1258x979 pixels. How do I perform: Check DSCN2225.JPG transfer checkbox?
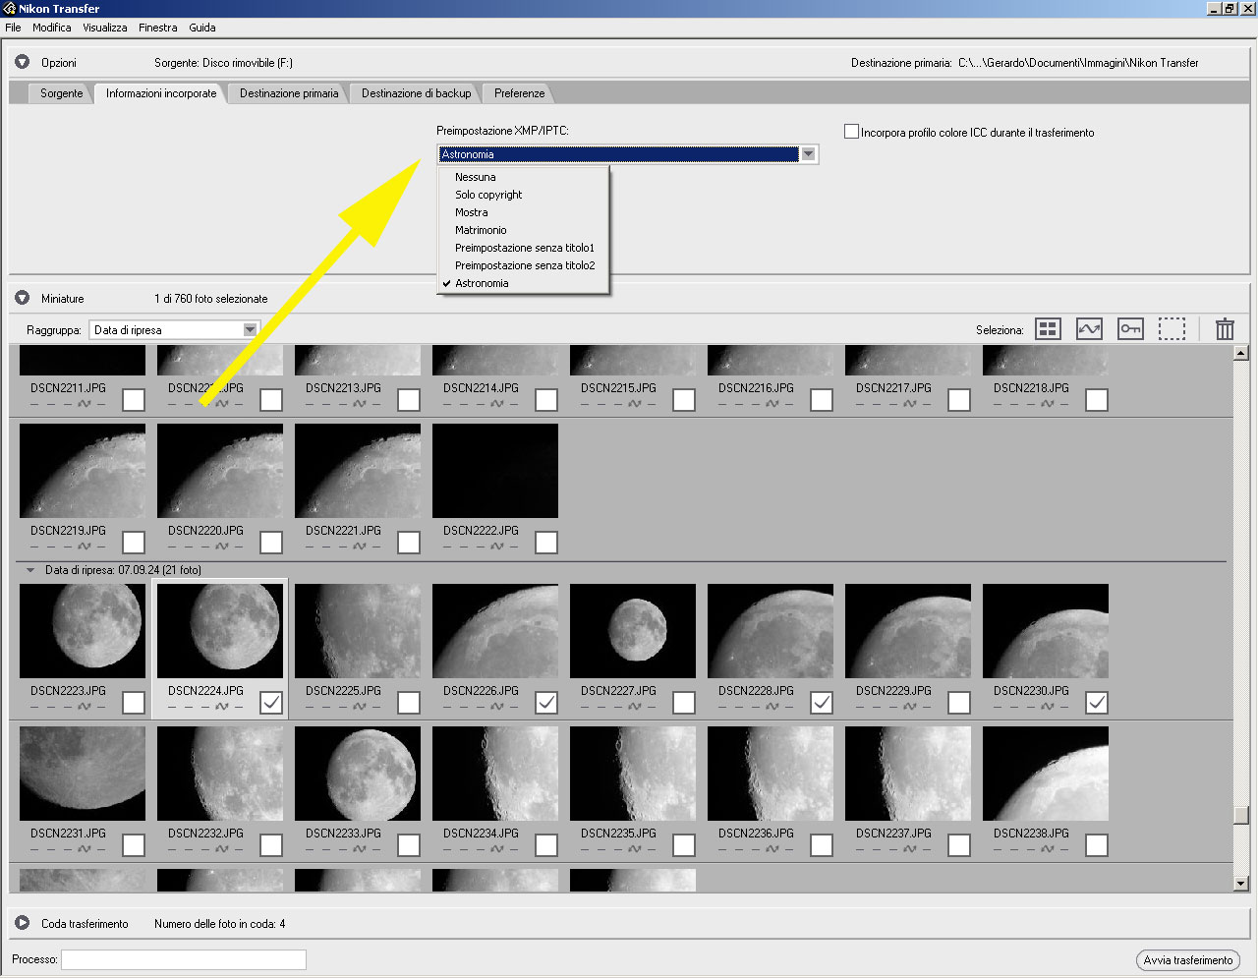[409, 703]
